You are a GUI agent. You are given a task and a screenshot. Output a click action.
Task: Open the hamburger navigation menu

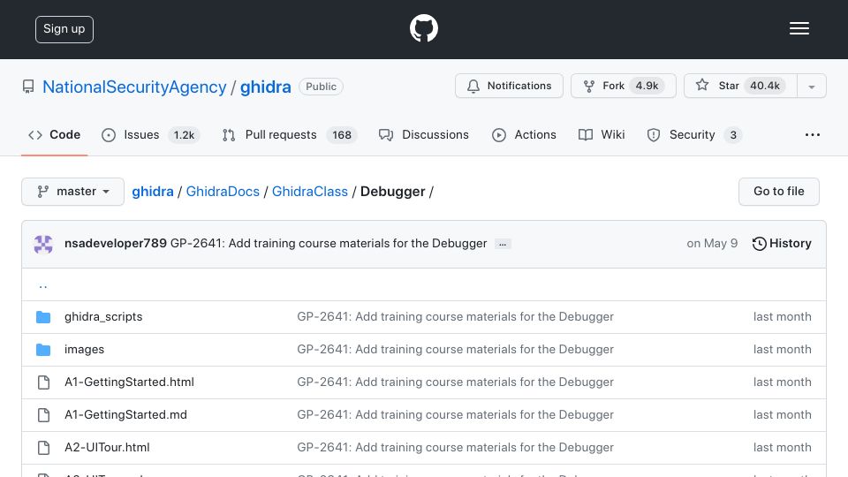799,28
